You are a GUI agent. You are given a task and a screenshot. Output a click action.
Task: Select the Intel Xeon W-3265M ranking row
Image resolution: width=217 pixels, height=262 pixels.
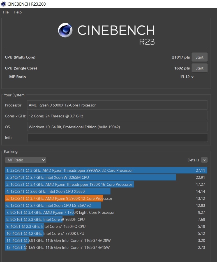[106, 177]
